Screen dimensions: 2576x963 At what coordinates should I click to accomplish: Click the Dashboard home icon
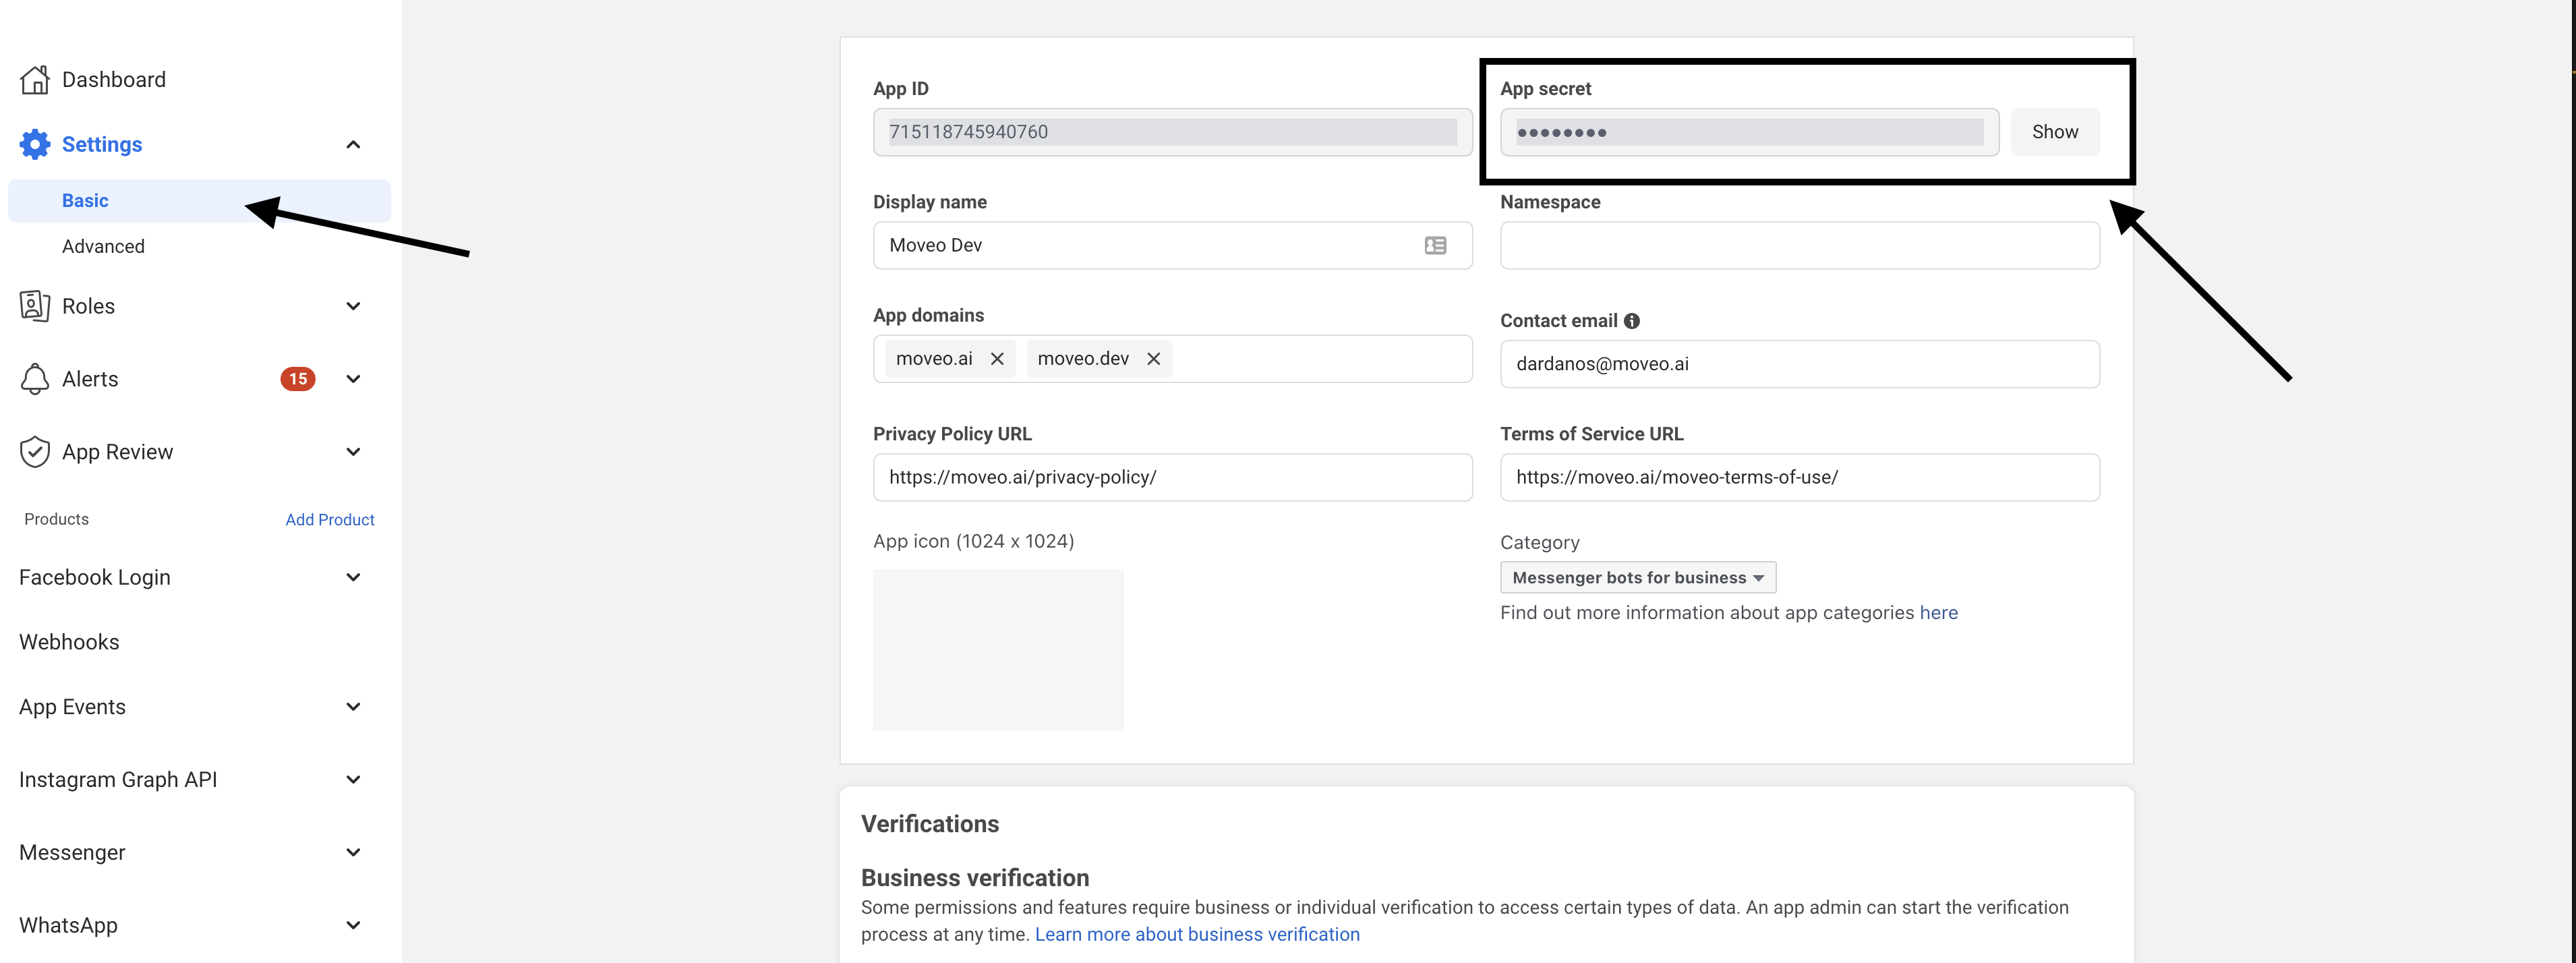tap(35, 80)
